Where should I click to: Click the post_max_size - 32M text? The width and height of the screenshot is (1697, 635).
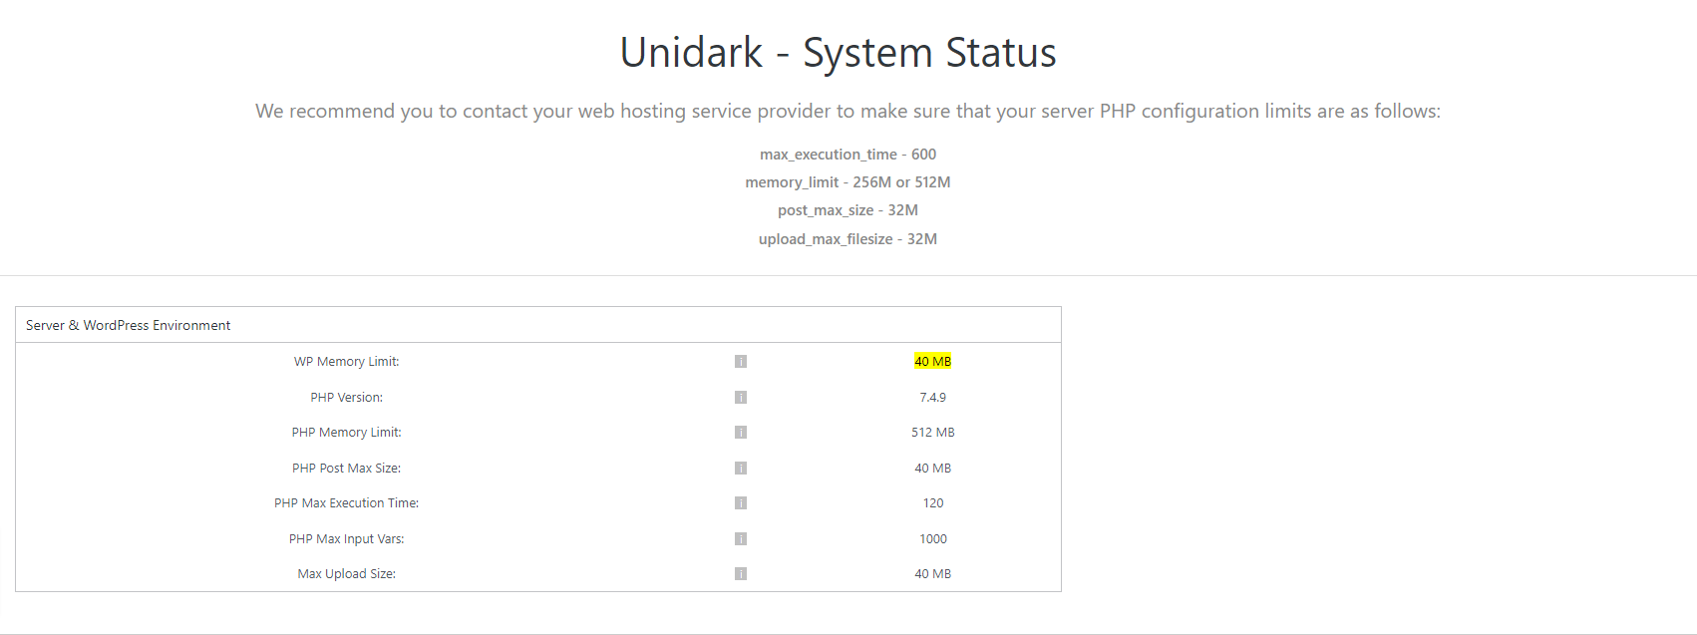pos(848,210)
